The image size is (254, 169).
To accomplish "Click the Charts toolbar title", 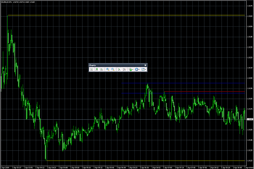I will pos(92,65).
